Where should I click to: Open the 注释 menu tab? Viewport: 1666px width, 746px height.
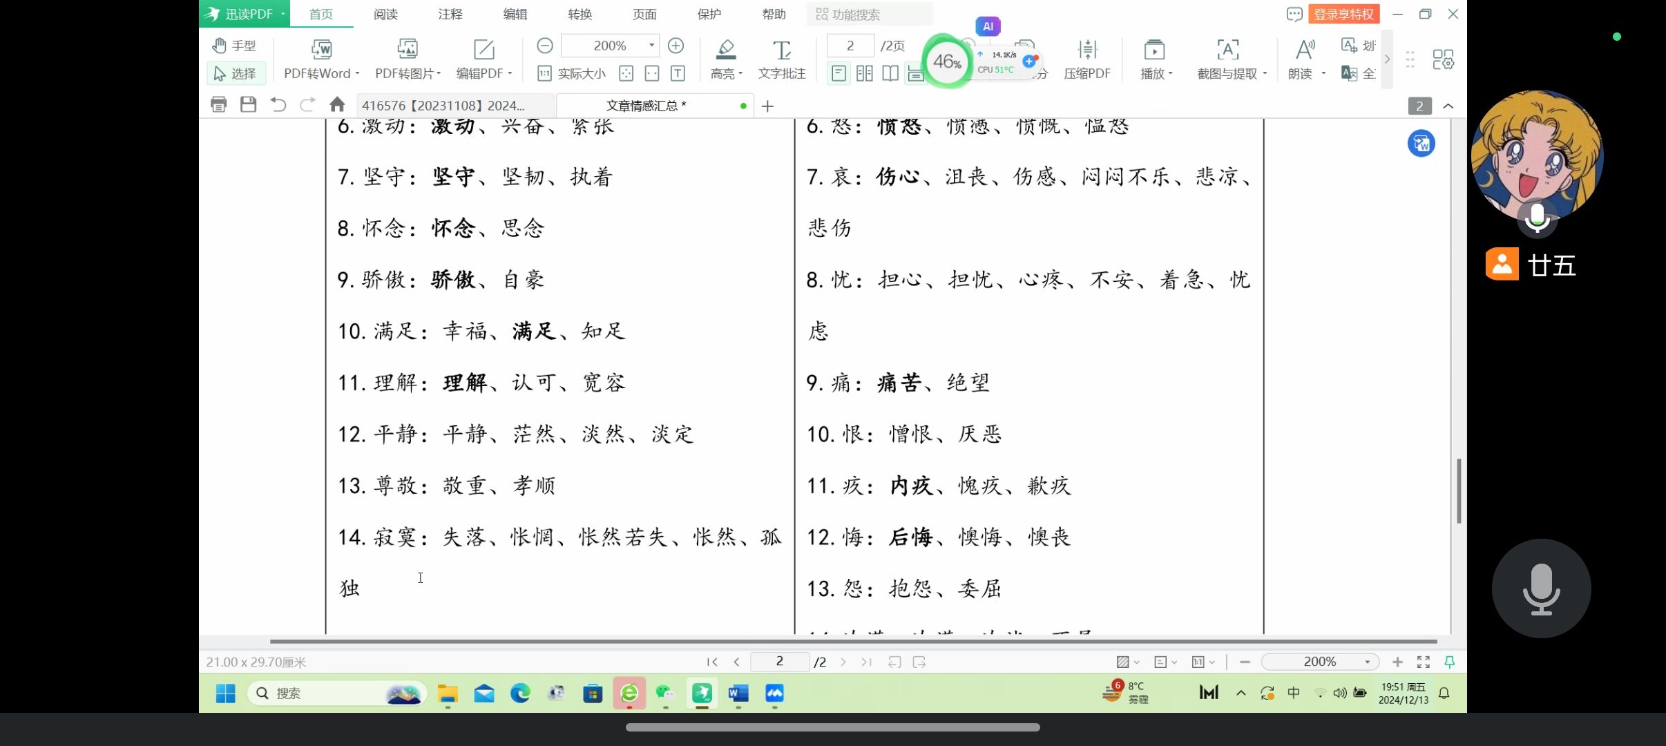tap(450, 14)
